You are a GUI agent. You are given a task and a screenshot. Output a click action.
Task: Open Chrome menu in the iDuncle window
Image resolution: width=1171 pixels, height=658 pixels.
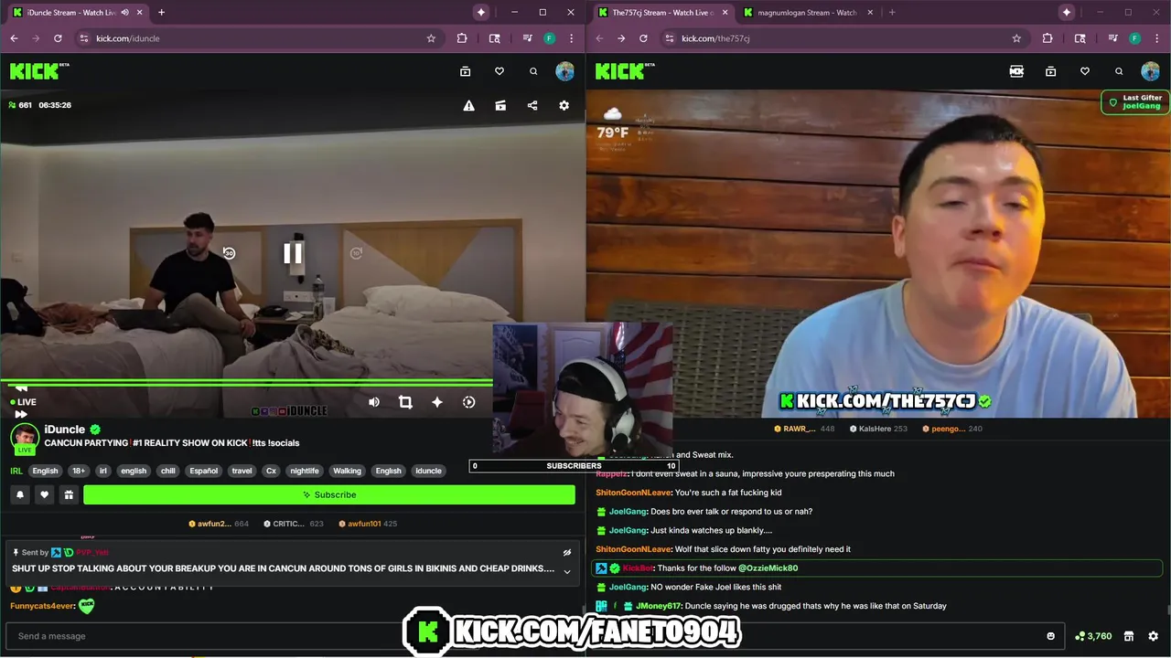click(572, 38)
